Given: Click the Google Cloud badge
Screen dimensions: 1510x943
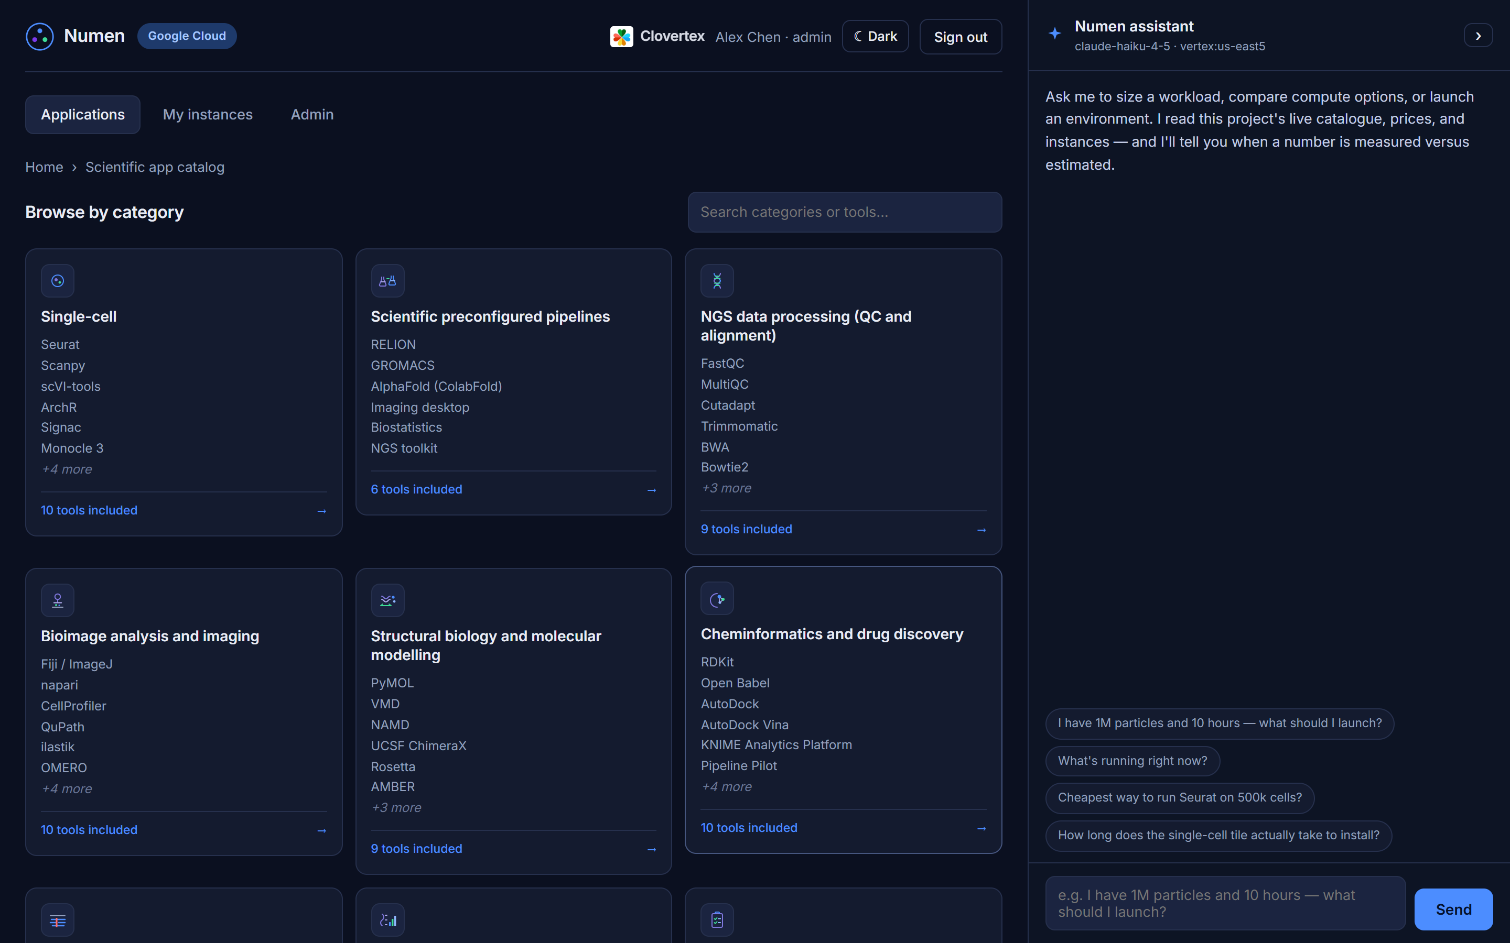Looking at the screenshot, I should 187,36.
